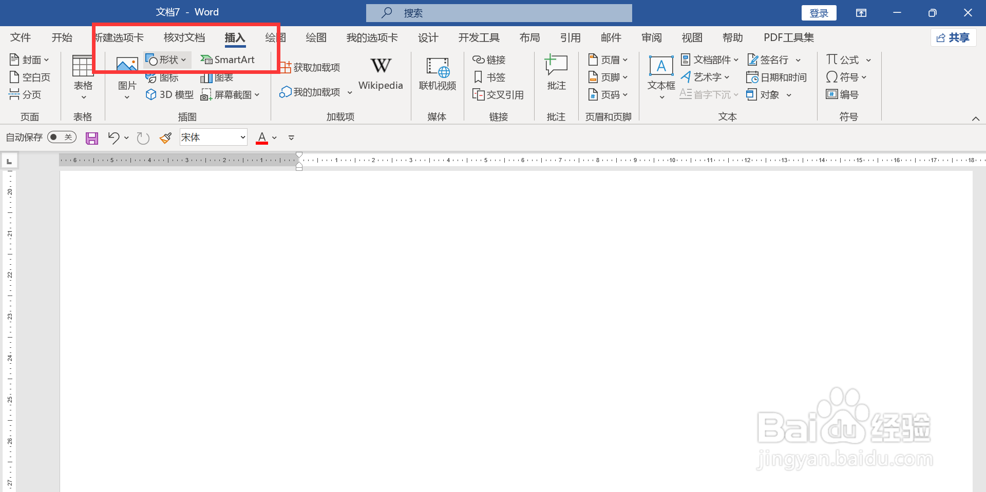This screenshot has height=492, width=986.
Task: Redo the last action
Action: coord(143,138)
